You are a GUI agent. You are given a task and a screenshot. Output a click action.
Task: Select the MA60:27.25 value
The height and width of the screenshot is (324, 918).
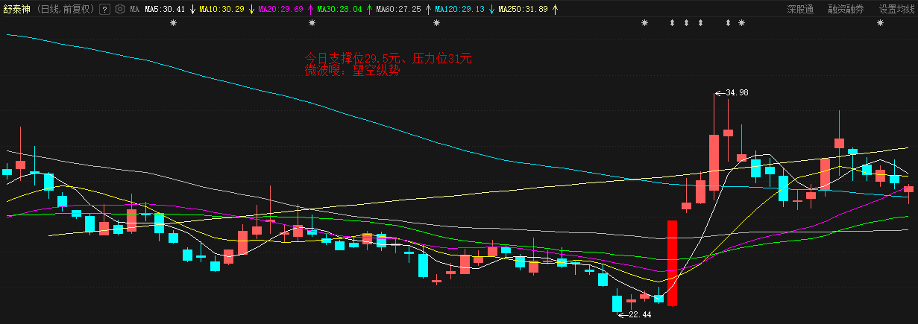[398, 10]
